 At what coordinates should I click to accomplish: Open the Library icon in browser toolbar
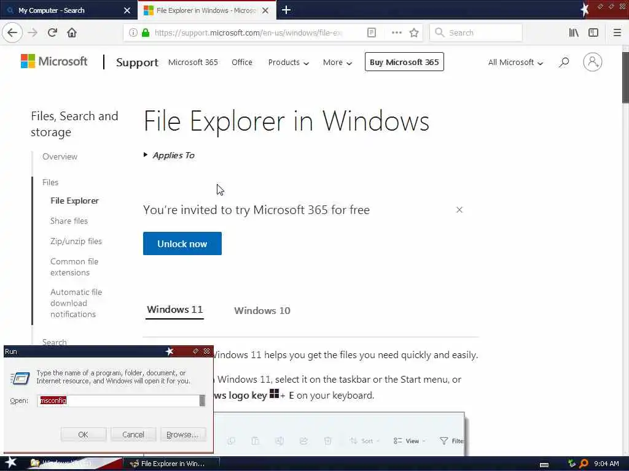pos(574,33)
